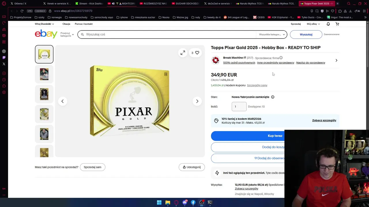Reload the eBay page
The height and width of the screenshot is (207, 369).
(x=22, y=11)
